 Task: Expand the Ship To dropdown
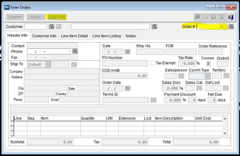[x=48, y=64]
